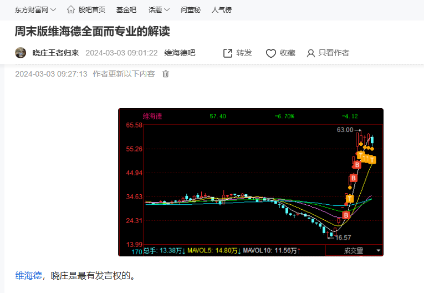The height and width of the screenshot is (293, 424).
Task: Open the 基金吧 page
Action: pos(126,10)
